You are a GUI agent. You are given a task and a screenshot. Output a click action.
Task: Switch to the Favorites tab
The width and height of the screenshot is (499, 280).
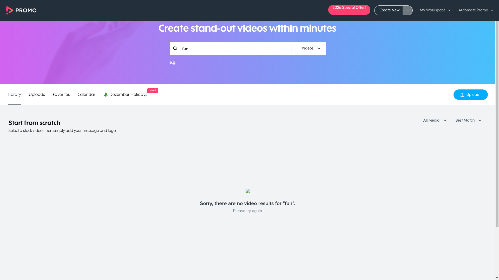pos(61,95)
